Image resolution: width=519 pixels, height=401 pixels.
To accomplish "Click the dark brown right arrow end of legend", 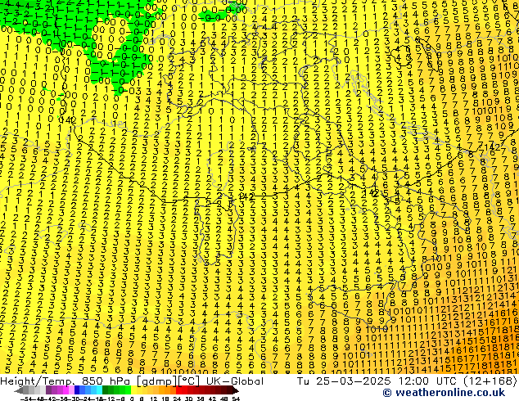I will click(x=235, y=390).
